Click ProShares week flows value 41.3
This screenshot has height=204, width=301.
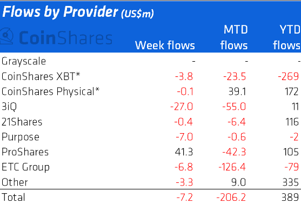click(x=184, y=152)
